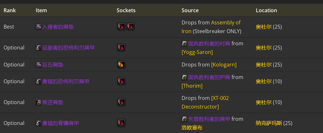Click the 巨石肩垫 item icon
323x133 pixels.
click(x=38, y=65)
